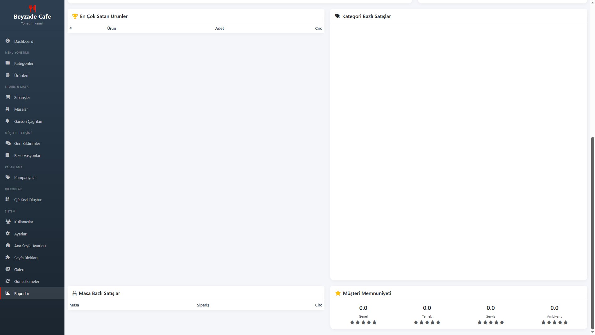Viewport: 595px width, 335px height.
Task: Open the Kullanıcılar page
Action: tap(24, 222)
